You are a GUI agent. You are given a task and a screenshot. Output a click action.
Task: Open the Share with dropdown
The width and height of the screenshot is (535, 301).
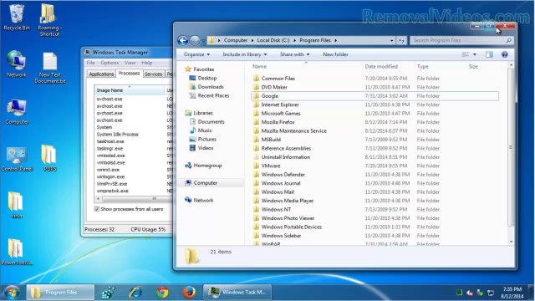tap(295, 54)
